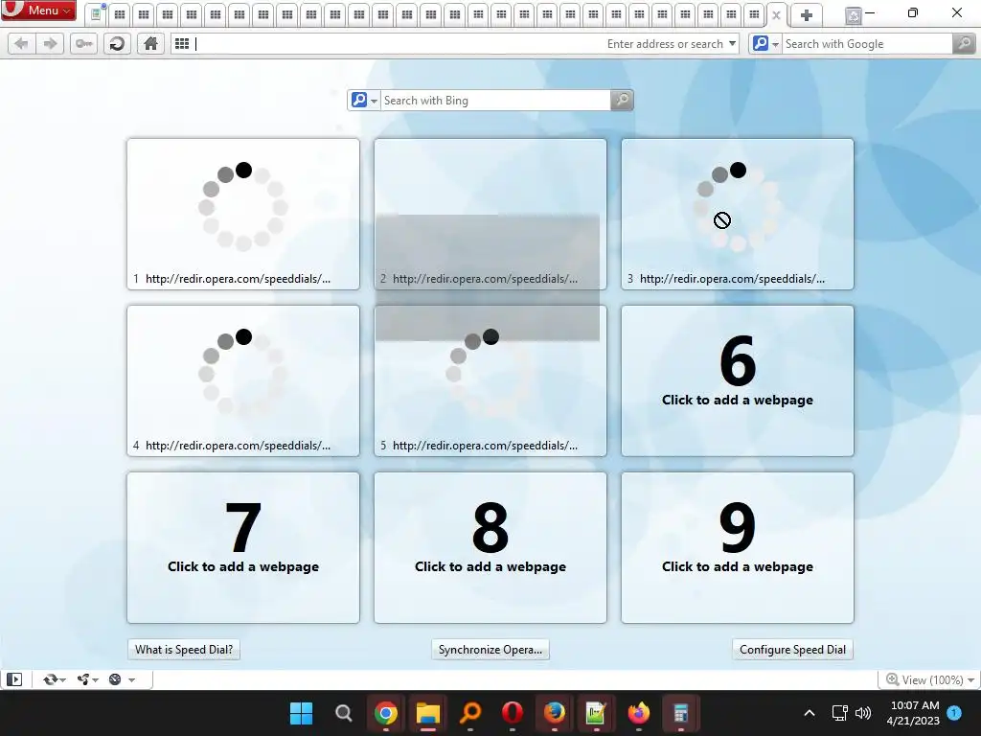Add a webpage to Speed Dial slot 9
The image size is (981, 736).
(x=738, y=547)
